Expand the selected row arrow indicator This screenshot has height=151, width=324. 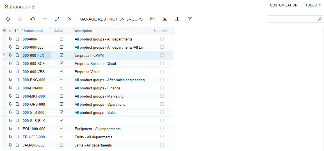(x=4, y=55)
